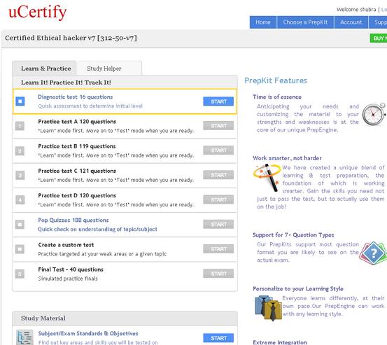
Task: Click Personalize to your Learning Style heading
Action: 298,289
